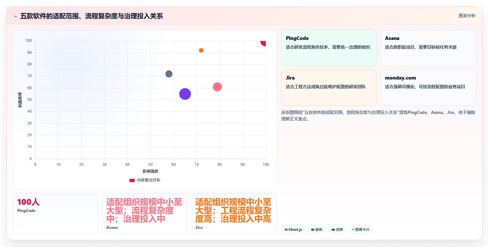Click the icon inside the Chart.js tag
Viewport: 489px width, 247px height.
click(286, 230)
